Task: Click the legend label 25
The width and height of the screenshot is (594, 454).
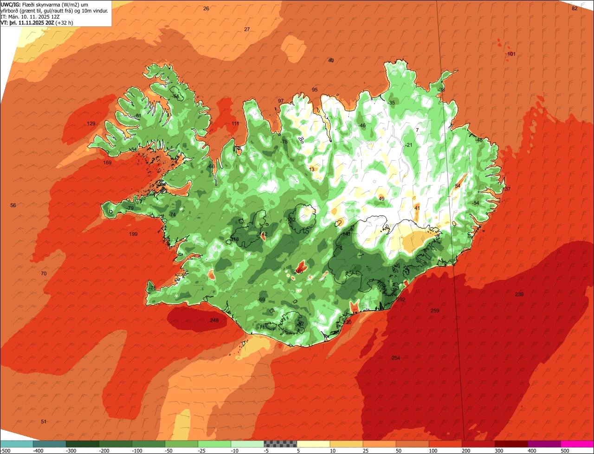Action: coord(367,451)
